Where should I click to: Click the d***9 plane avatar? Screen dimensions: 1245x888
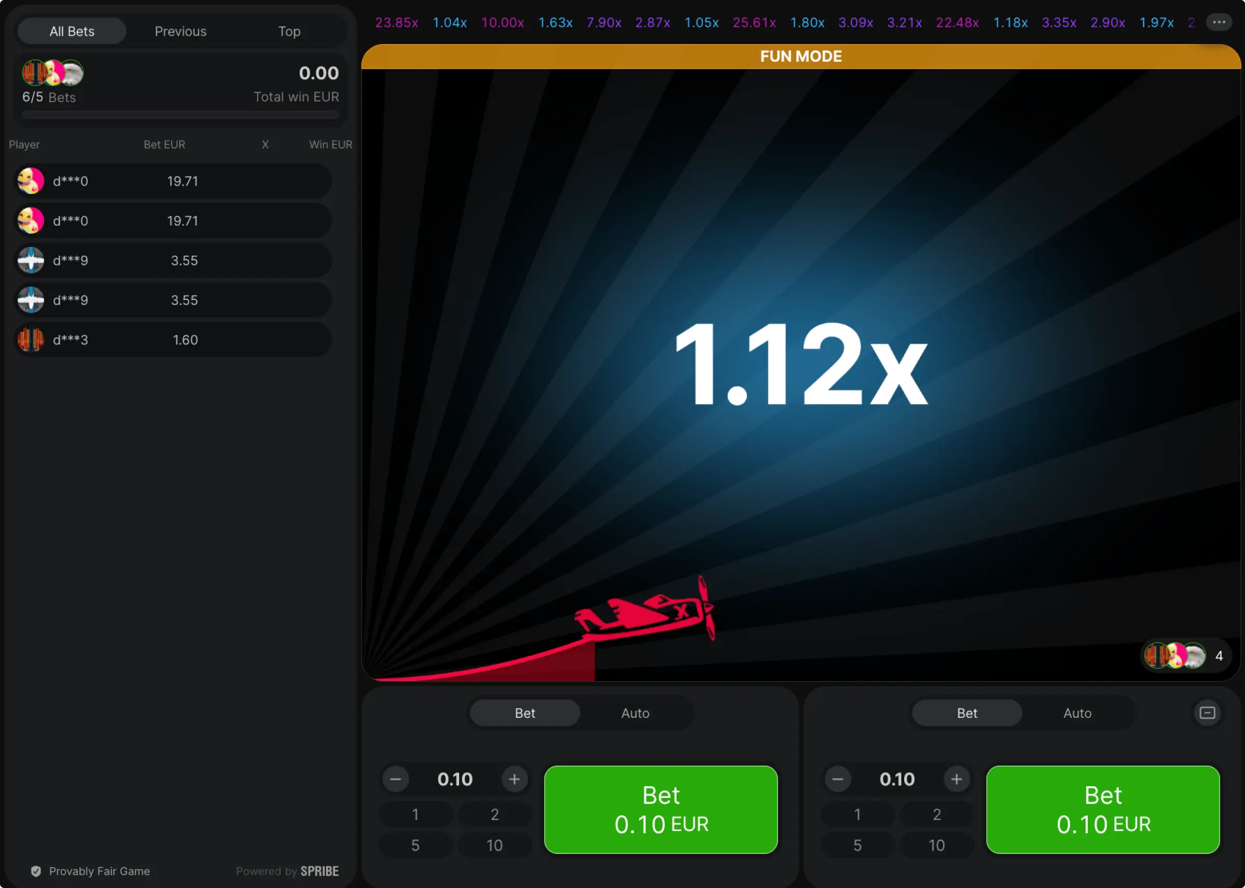[x=31, y=260]
